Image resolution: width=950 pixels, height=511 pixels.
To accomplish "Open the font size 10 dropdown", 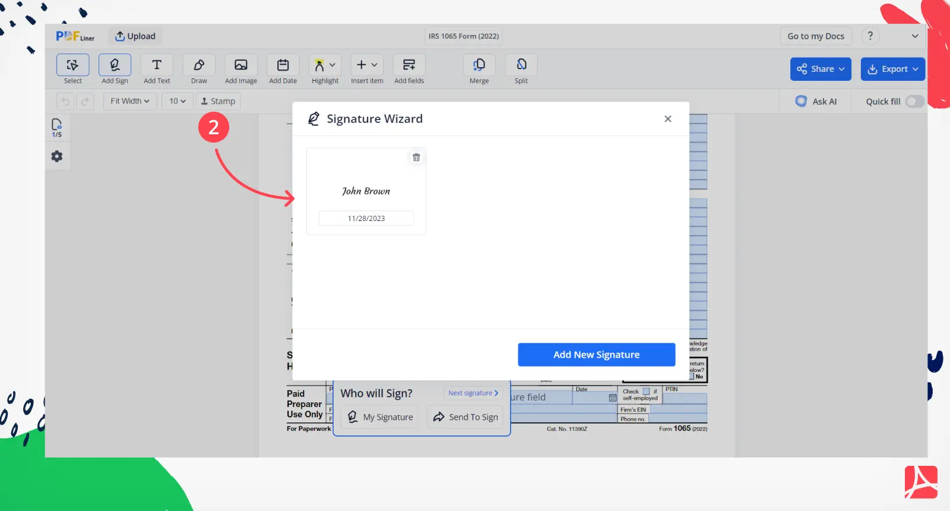I will click(x=178, y=101).
